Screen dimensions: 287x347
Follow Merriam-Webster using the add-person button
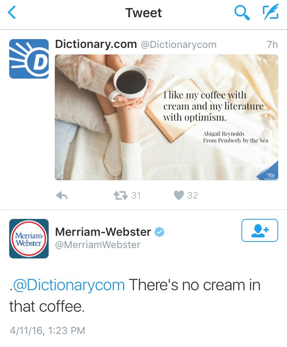pos(259,230)
